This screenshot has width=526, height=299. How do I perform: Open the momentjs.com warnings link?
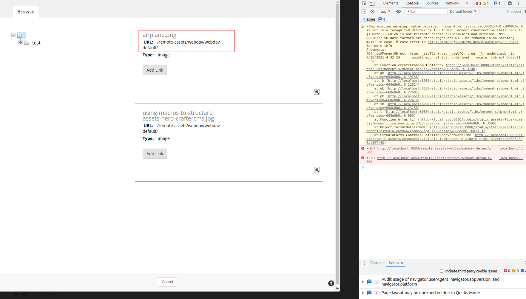(474, 42)
